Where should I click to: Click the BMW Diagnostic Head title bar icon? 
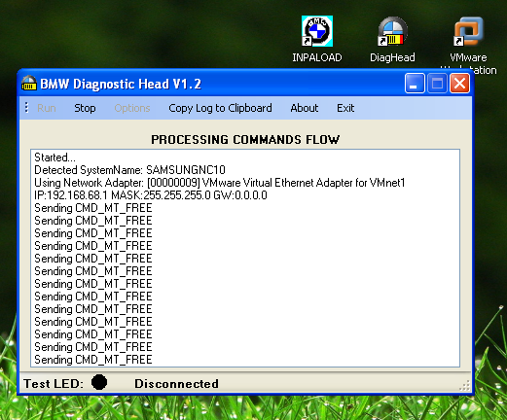coord(29,83)
